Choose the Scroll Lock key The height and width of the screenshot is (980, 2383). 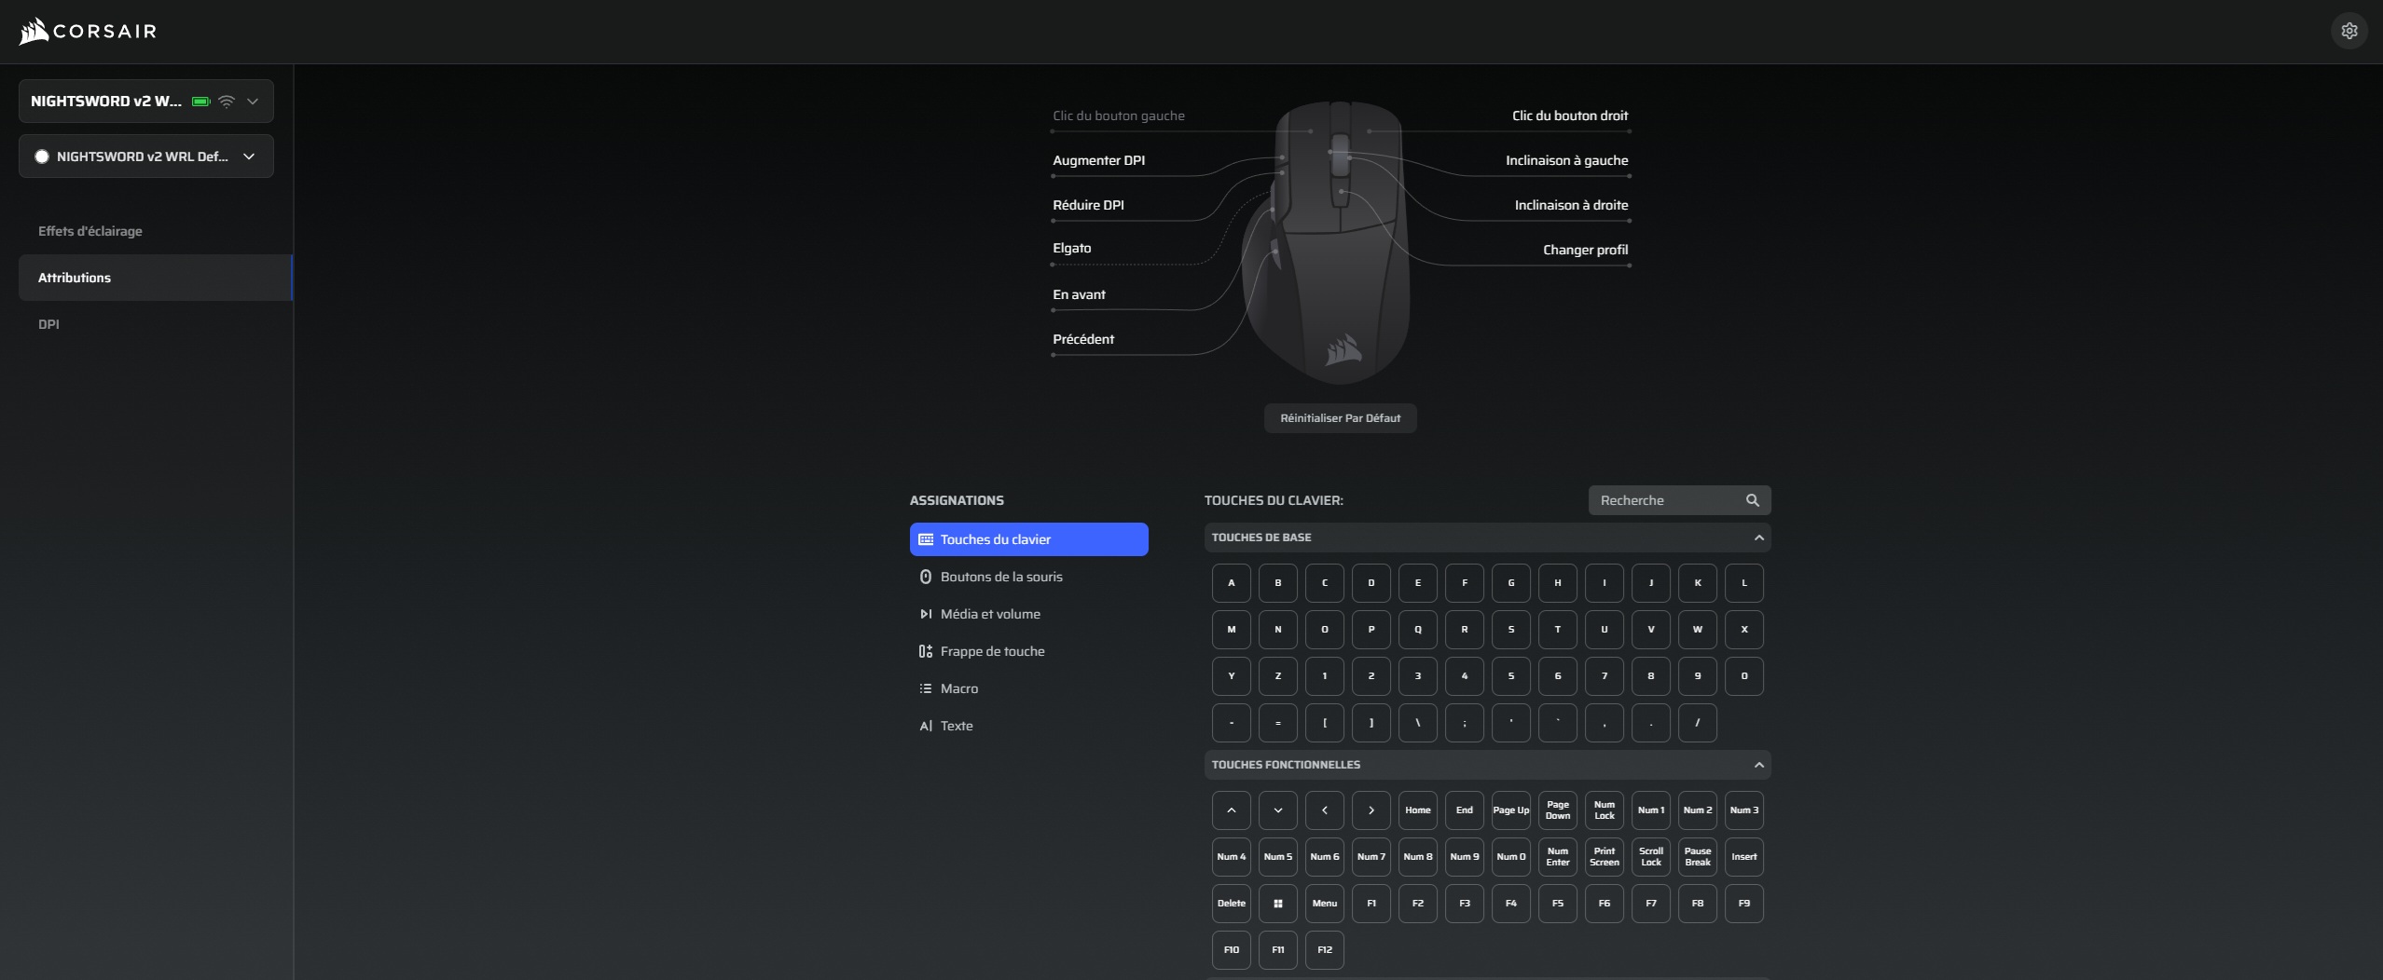click(1651, 857)
